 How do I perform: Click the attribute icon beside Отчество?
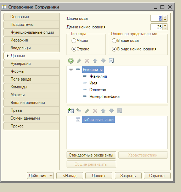click(x=85, y=89)
